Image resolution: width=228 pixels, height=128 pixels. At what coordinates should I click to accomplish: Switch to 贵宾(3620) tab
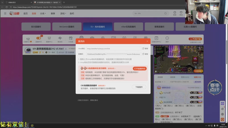tap(185, 77)
